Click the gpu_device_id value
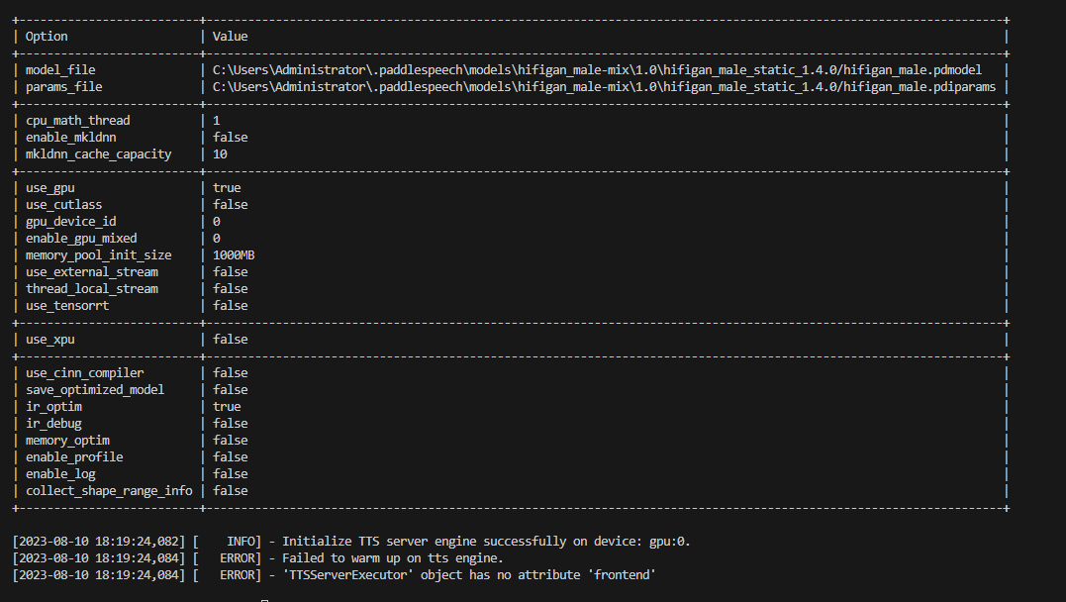Viewport: 1066px width, 602px height. pos(216,221)
